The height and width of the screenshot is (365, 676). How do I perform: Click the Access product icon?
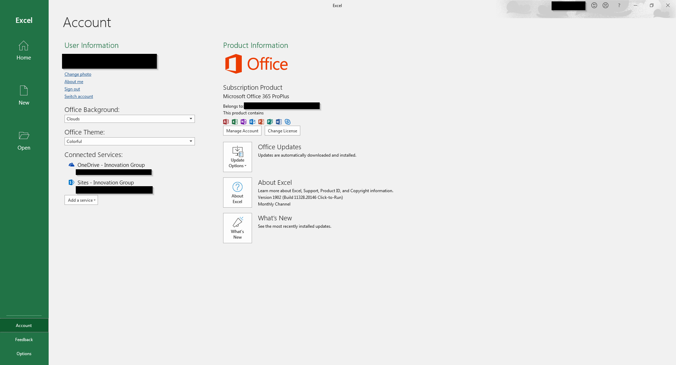click(226, 122)
